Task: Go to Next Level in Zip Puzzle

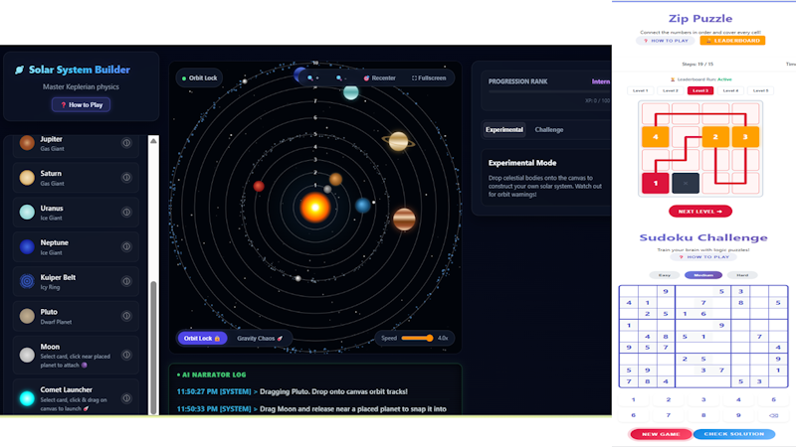Action: [x=700, y=212]
